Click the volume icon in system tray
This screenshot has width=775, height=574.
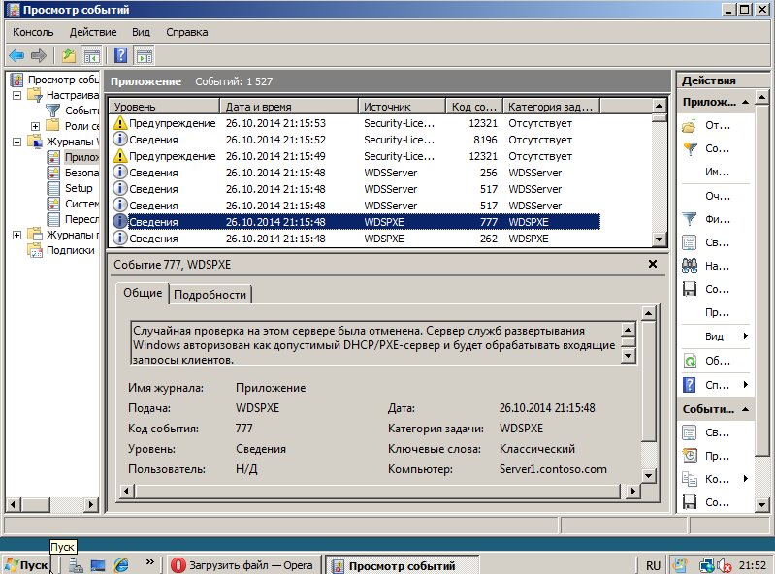click(x=725, y=565)
